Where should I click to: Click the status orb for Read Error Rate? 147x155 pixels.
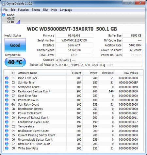click(x=7, y=78)
